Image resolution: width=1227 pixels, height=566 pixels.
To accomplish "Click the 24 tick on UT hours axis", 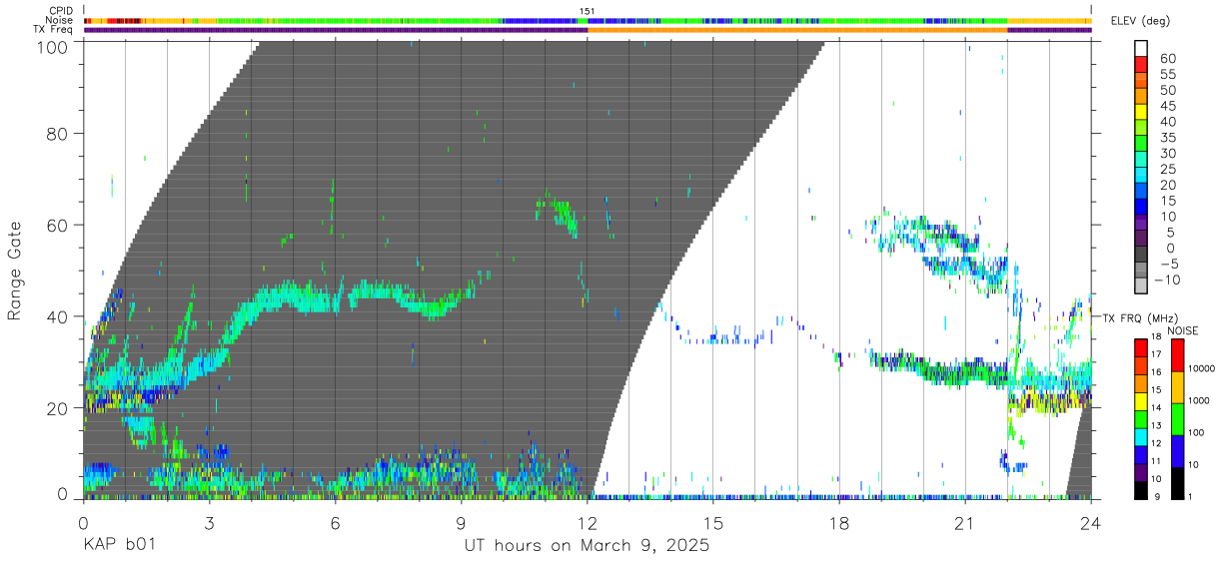I will pos(1090,522).
